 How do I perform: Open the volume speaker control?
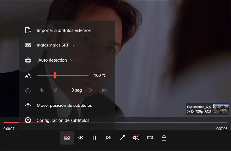pos(136,138)
